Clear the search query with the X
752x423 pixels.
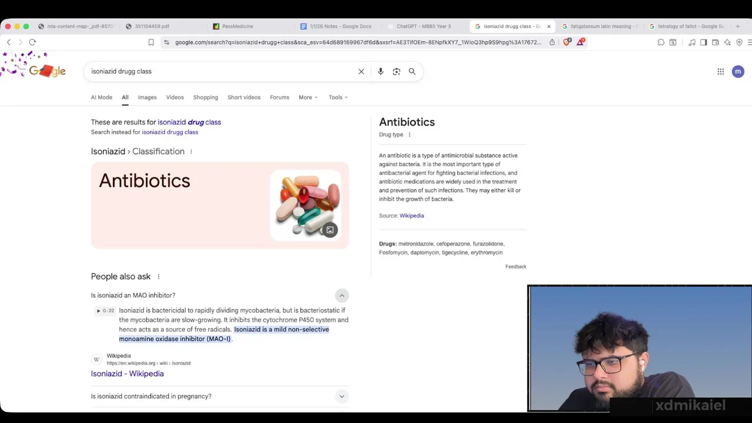click(x=361, y=72)
